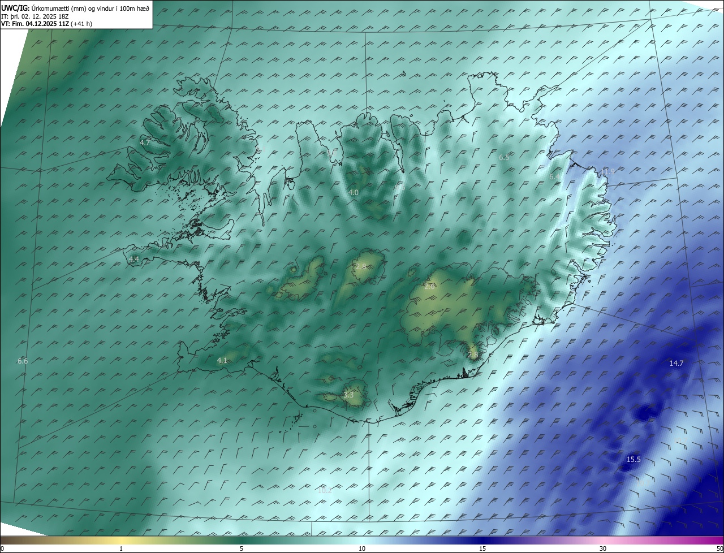Image resolution: width=724 pixels, height=553 pixels.
Task: Select the 4.4 value on the Snæfellsnes peninsula
Action: click(134, 259)
